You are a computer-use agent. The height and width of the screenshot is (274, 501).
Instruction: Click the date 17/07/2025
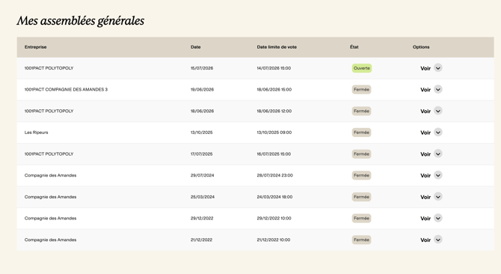point(201,153)
